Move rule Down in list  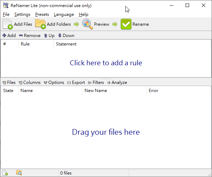(66, 36)
